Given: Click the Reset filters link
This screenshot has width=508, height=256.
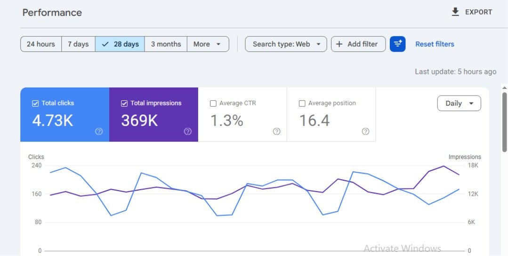Looking at the screenshot, I should (435, 44).
